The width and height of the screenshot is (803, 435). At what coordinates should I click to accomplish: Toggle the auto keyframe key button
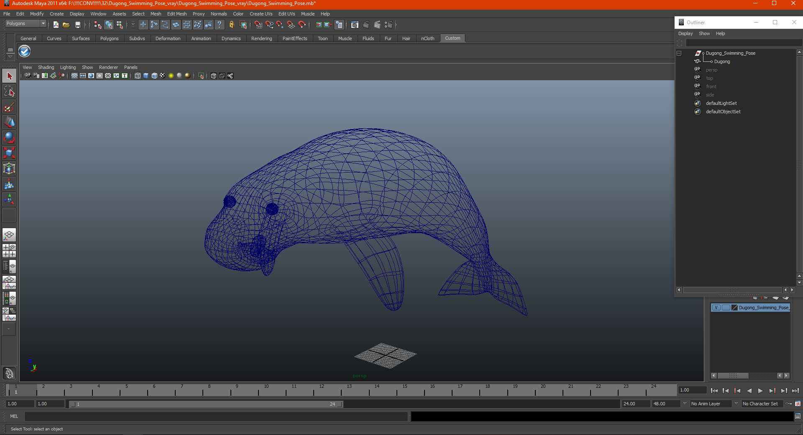(x=789, y=404)
